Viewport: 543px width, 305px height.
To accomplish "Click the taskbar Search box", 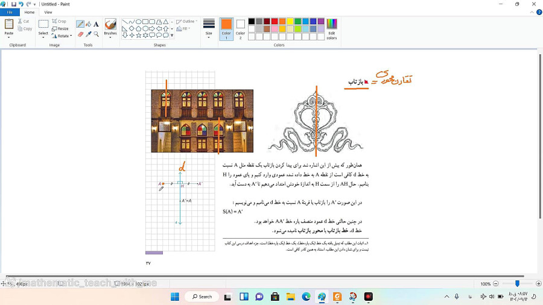I will [202, 297].
